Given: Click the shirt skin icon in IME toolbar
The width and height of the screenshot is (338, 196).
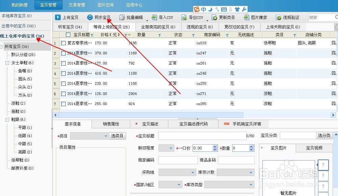Looking at the screenshot, I should (x=237, y=9).
